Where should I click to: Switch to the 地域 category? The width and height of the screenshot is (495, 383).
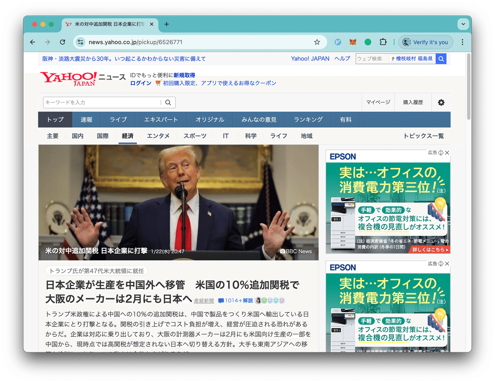pyautogui.click(x=306, y=136)
